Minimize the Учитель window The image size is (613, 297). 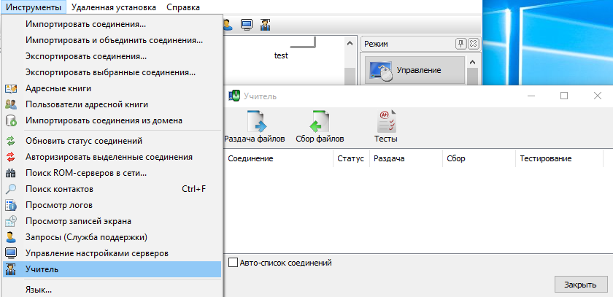pyautogui.click(x=531, y=96)
